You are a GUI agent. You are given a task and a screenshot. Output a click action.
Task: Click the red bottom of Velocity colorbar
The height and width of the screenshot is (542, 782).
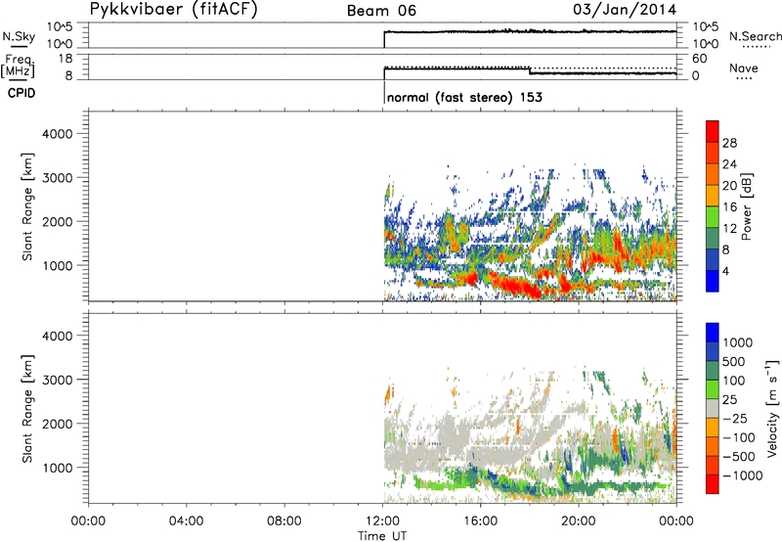pyautogui.click(x=713, y=484)
